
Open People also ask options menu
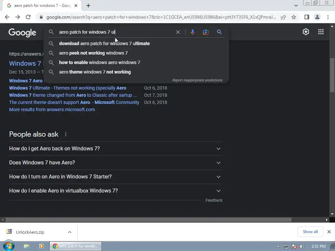[65, 134]
